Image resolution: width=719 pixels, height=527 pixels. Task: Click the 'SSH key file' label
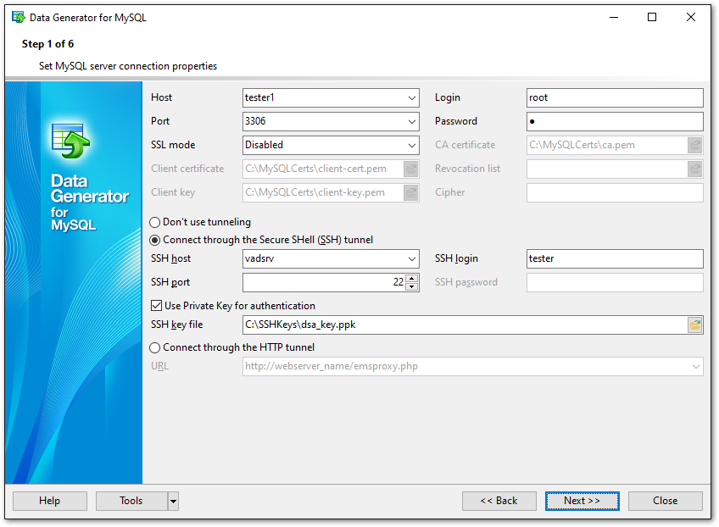click(x=176, y=325)
